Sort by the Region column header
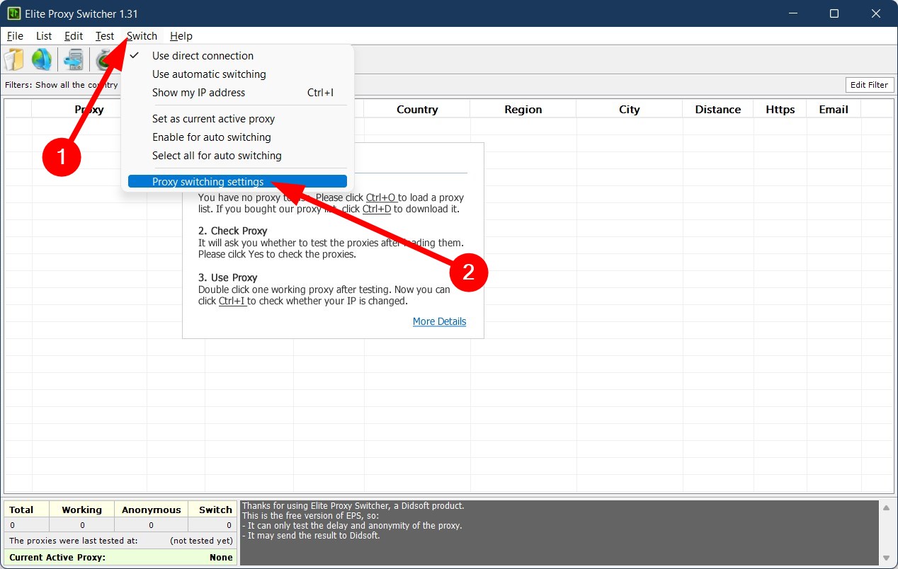This screenshot has width=898, height=569. pos(523,110)
